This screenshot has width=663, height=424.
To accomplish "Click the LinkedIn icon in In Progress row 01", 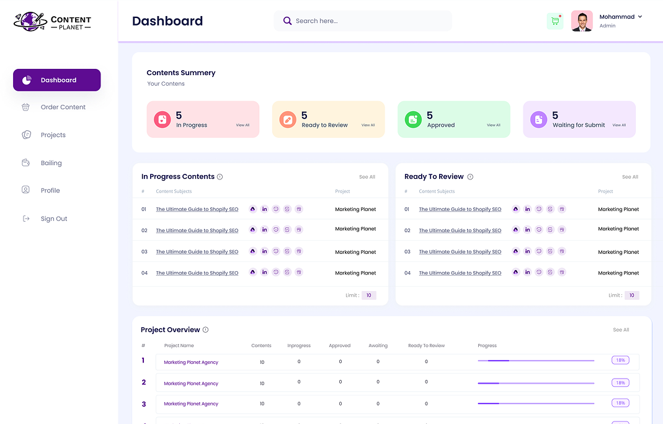I will coord(264,209).
